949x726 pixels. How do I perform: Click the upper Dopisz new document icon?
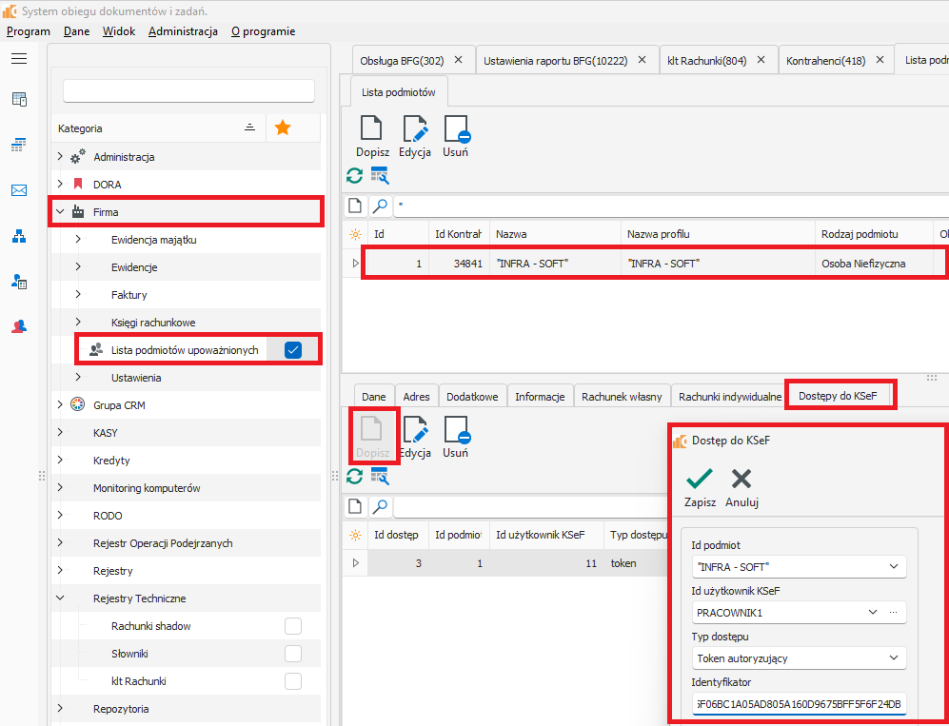tap(372, 129)
